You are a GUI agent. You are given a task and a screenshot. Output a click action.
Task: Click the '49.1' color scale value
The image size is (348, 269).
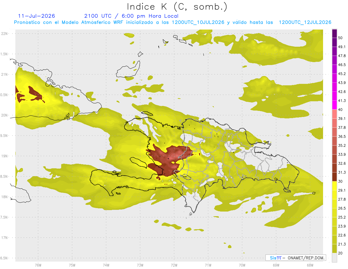pyautogui.click(x=342, y=47)
